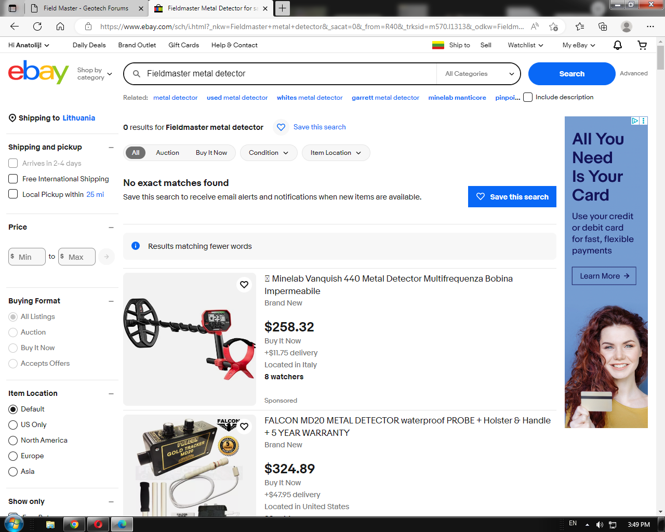Viewport: 665px width, 532px height.
Task: Open the My eBay dropdown
Action: [579, 45]
